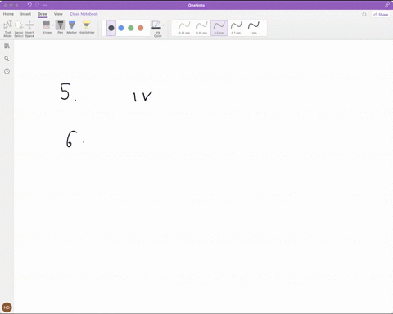This screenshot has height=314, width=393.
Task: Set pen thickness to 1 mm
Action: click(x=253, y=28)
